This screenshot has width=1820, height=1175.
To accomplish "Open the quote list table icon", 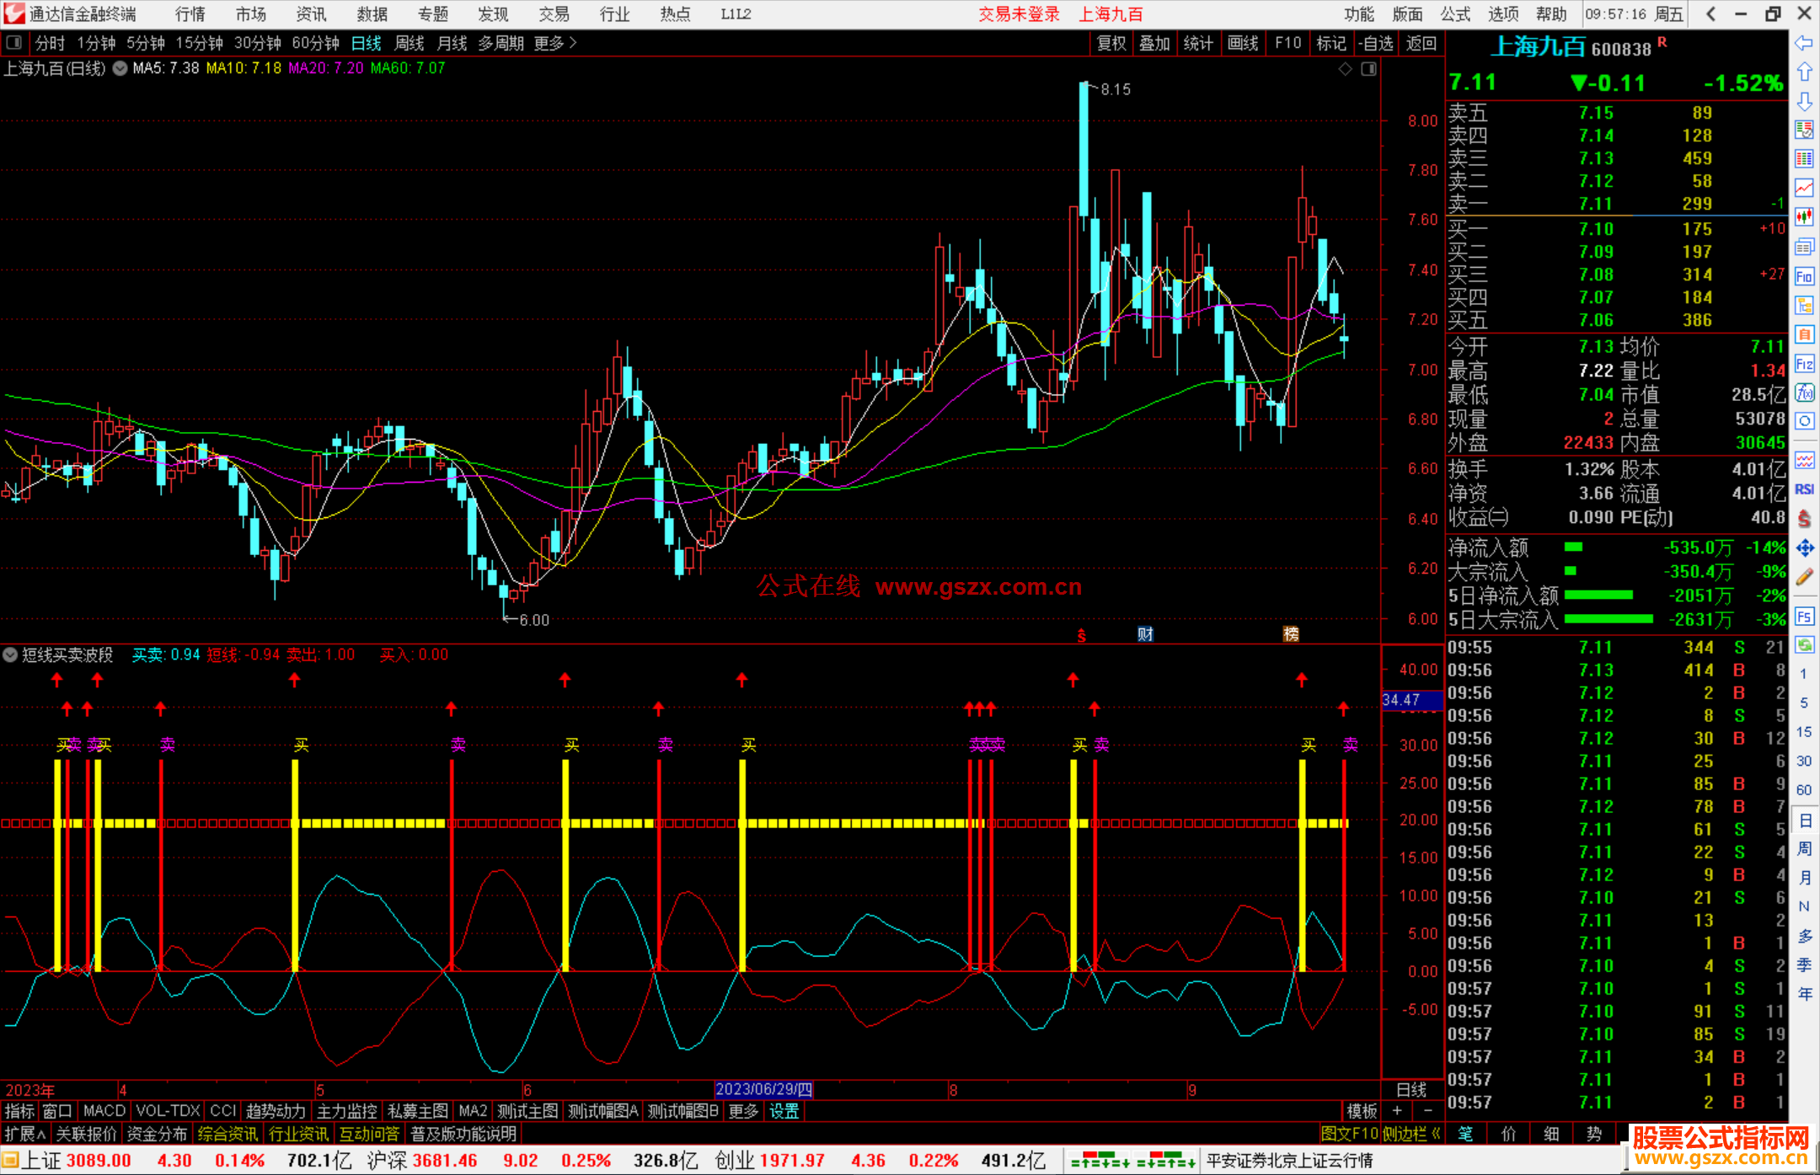I will [1804, 159].
